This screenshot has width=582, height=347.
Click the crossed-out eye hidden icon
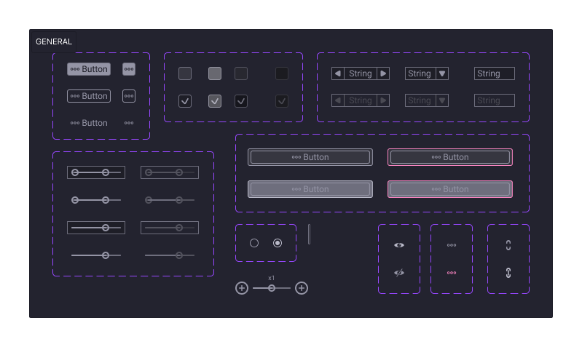pyautogui.click(x=399, y=273)
